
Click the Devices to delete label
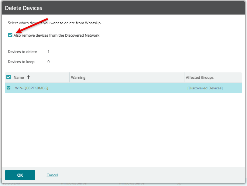(22, 52)
